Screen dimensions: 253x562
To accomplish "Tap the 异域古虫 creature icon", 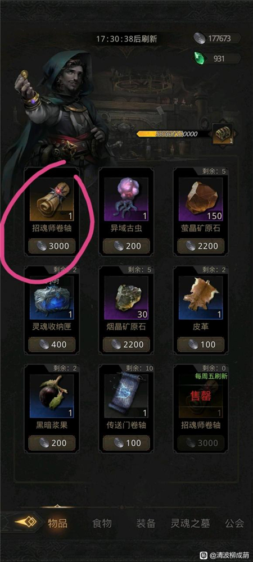I will pyautogui.click(x=126, y=199).
